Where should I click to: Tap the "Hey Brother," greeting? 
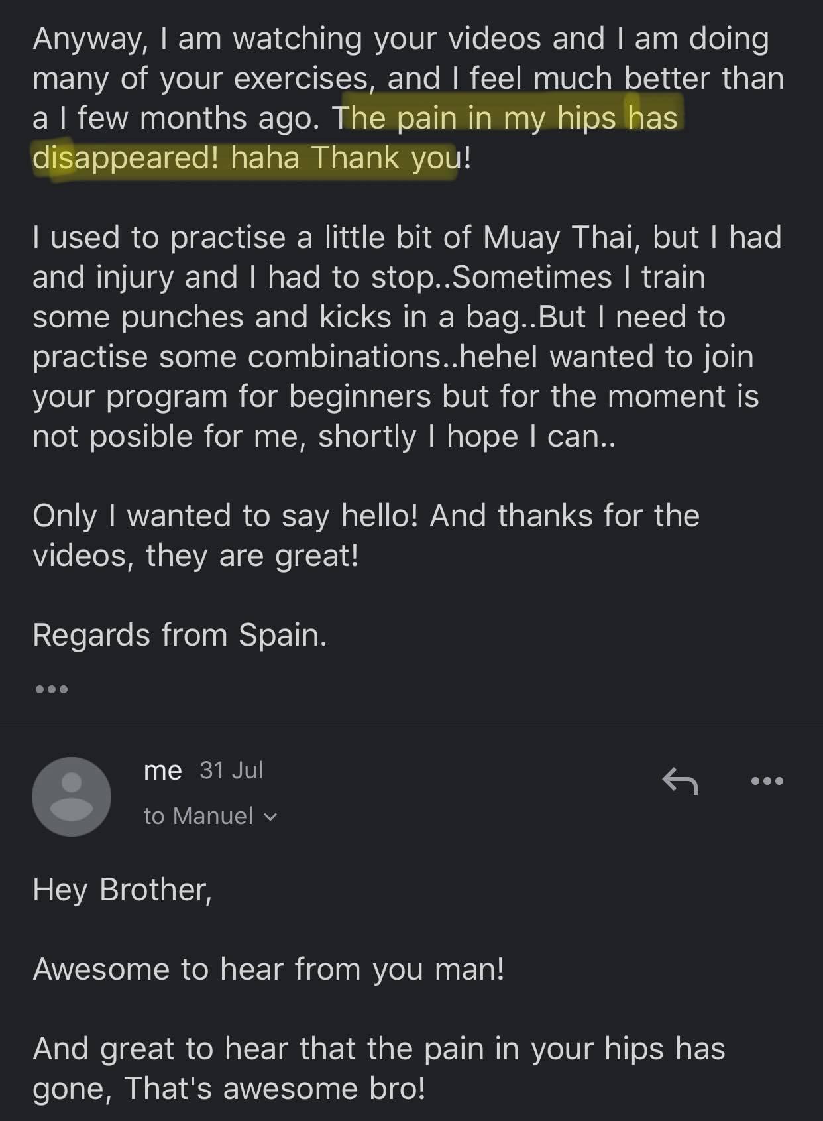coord(122,890)
